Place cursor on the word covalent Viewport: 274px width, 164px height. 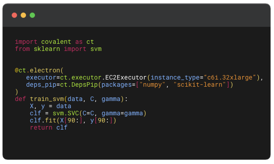click(x=56, y=42)
